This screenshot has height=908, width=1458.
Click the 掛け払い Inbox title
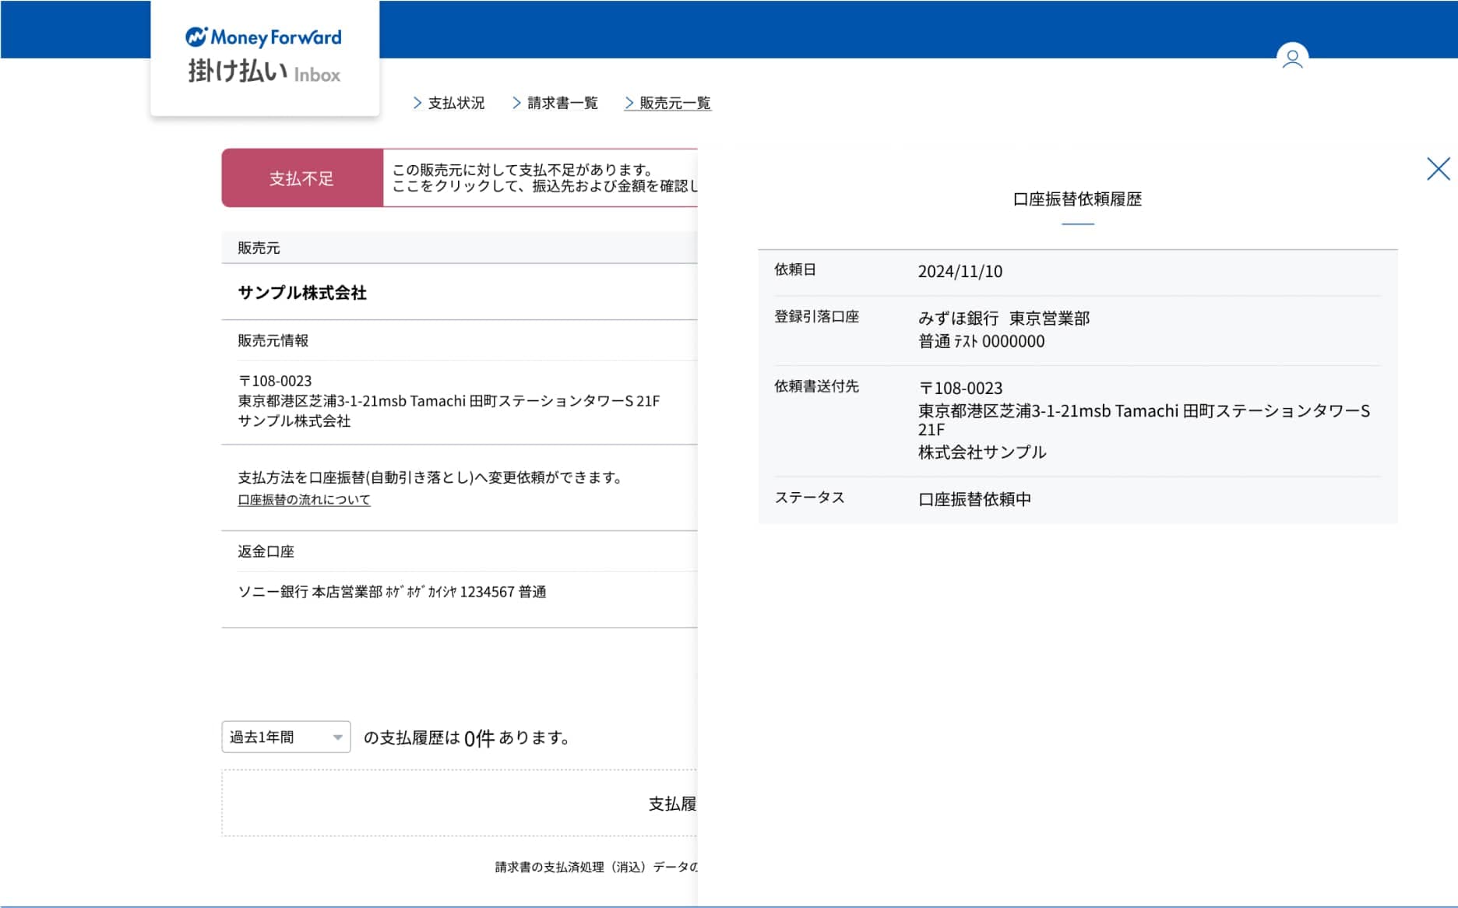point(263,72)
